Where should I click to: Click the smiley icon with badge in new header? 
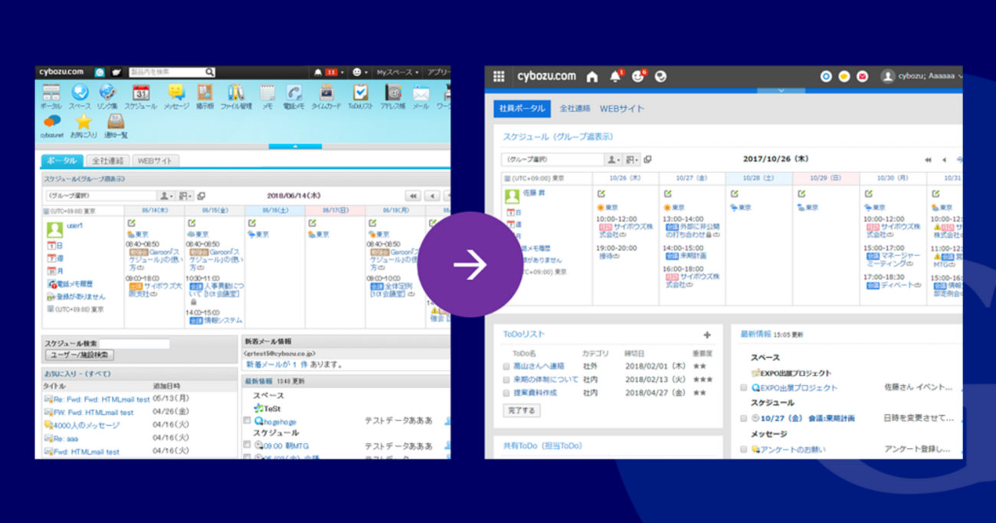coord(638,77)
